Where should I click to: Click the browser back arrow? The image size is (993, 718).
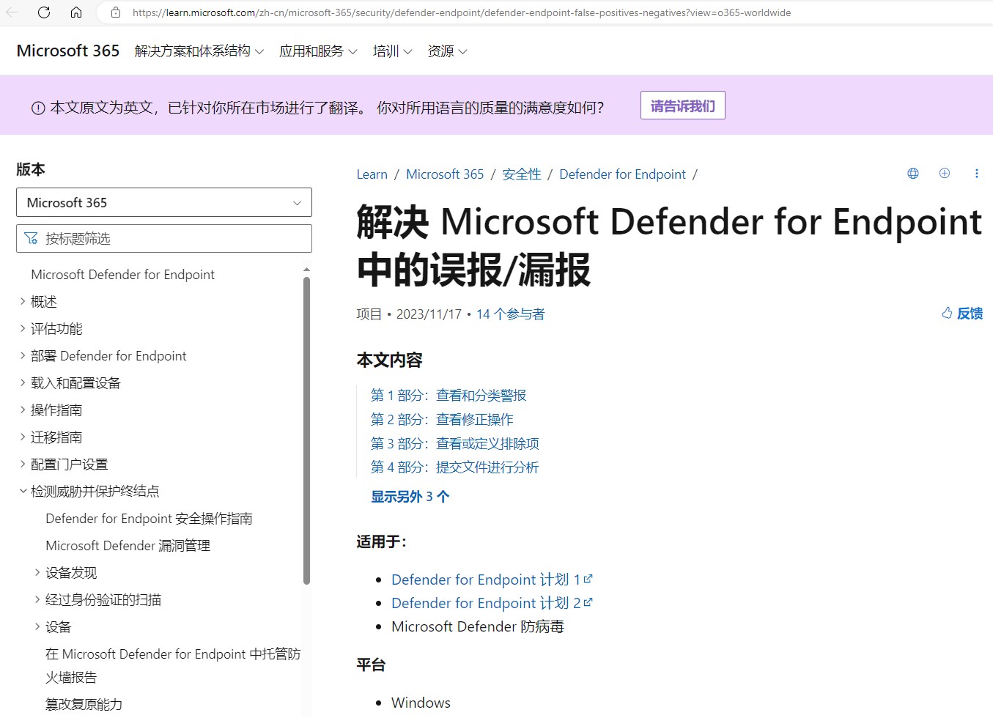(x=12, y=12)
